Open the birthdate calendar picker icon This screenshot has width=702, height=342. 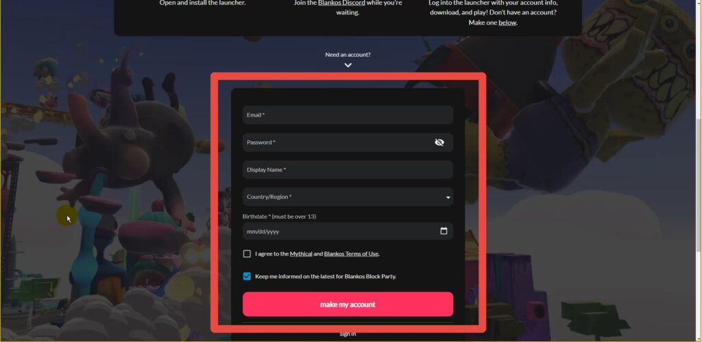tap(444, 231)
